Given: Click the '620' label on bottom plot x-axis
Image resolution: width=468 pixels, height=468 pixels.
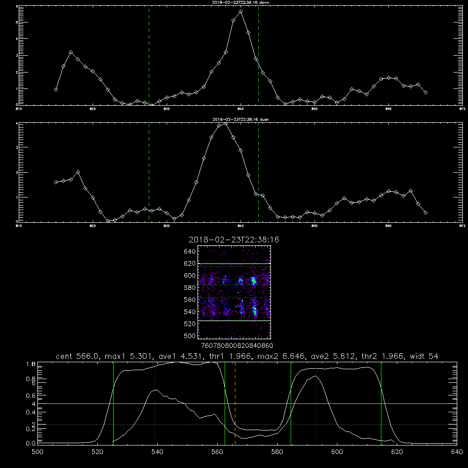Looking at the screenshot, I should click(397, 452).
